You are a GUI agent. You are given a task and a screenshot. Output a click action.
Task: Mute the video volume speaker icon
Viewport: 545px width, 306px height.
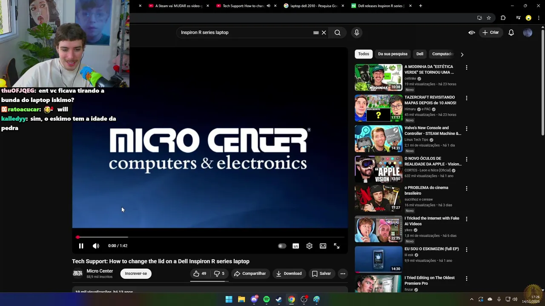pos(96,246)
